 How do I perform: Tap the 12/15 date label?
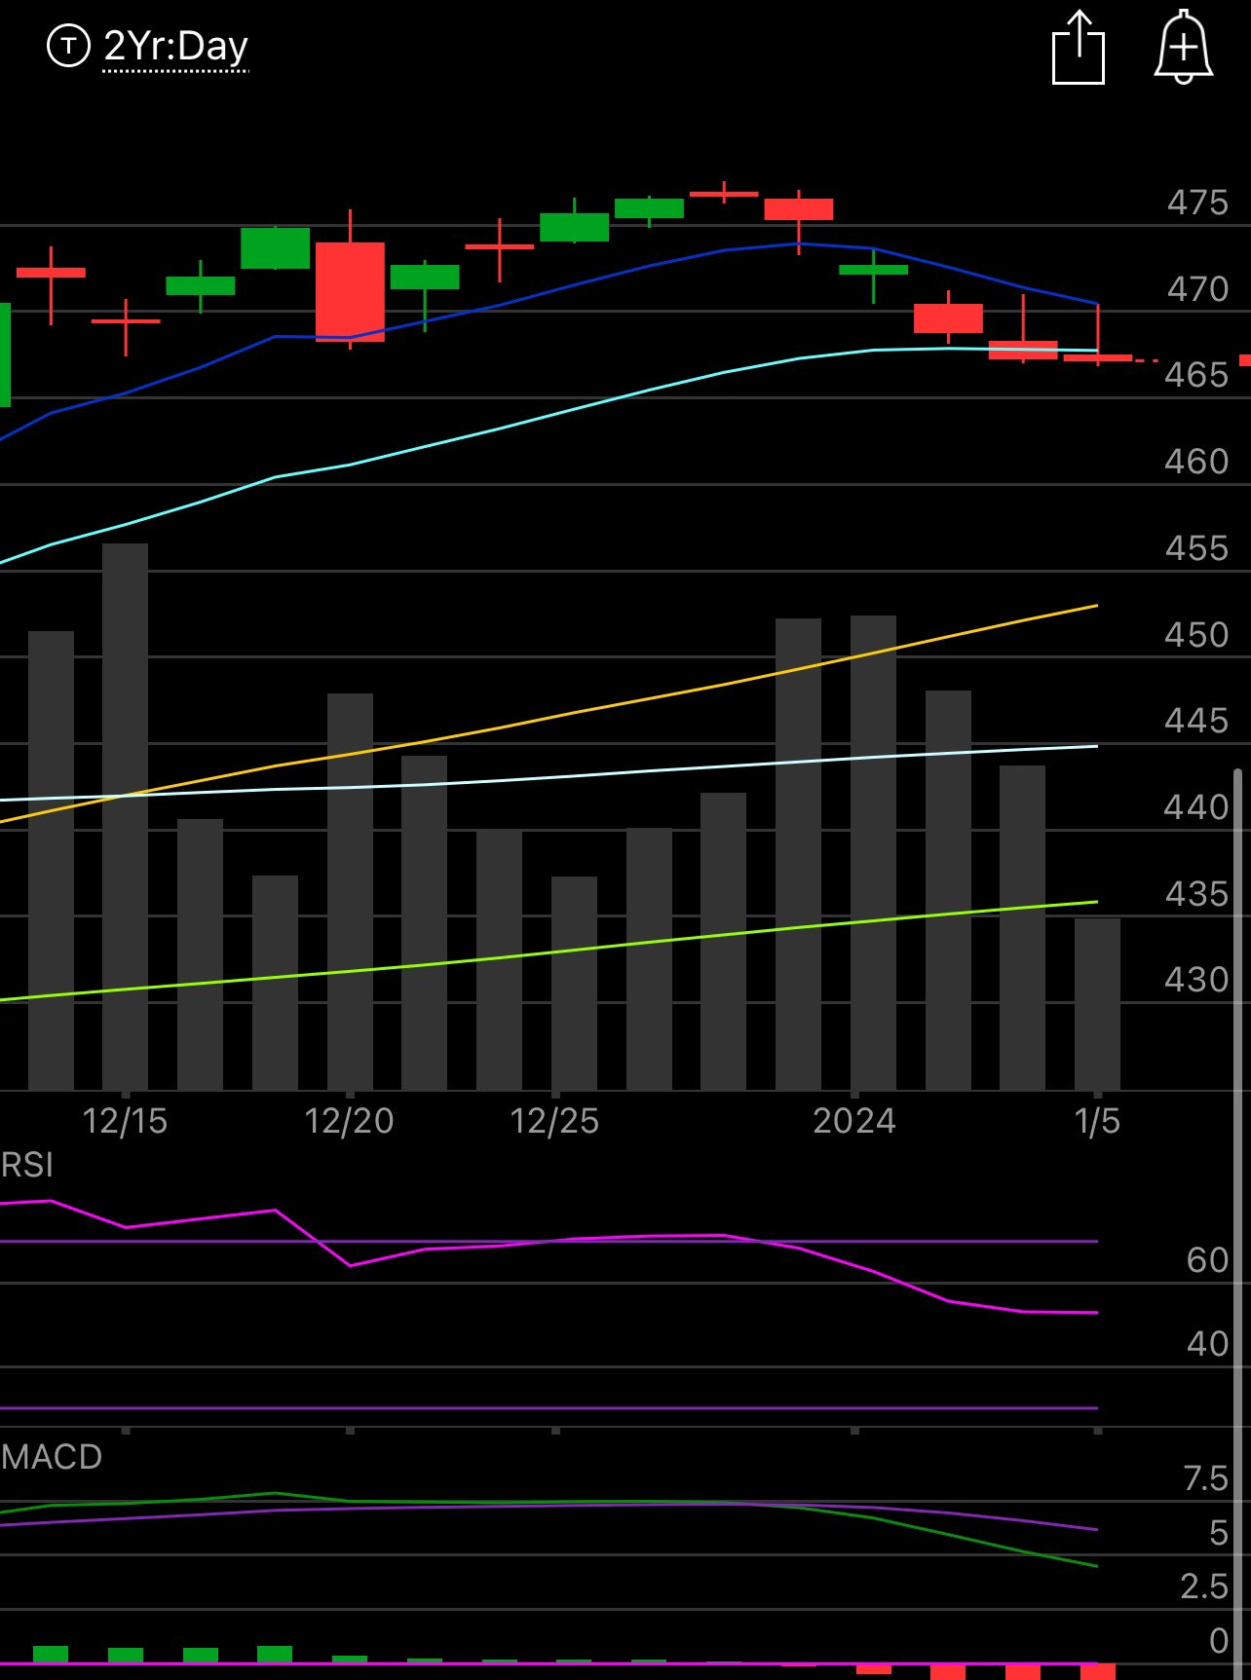pyautogui.click(x=125, y=1121)
